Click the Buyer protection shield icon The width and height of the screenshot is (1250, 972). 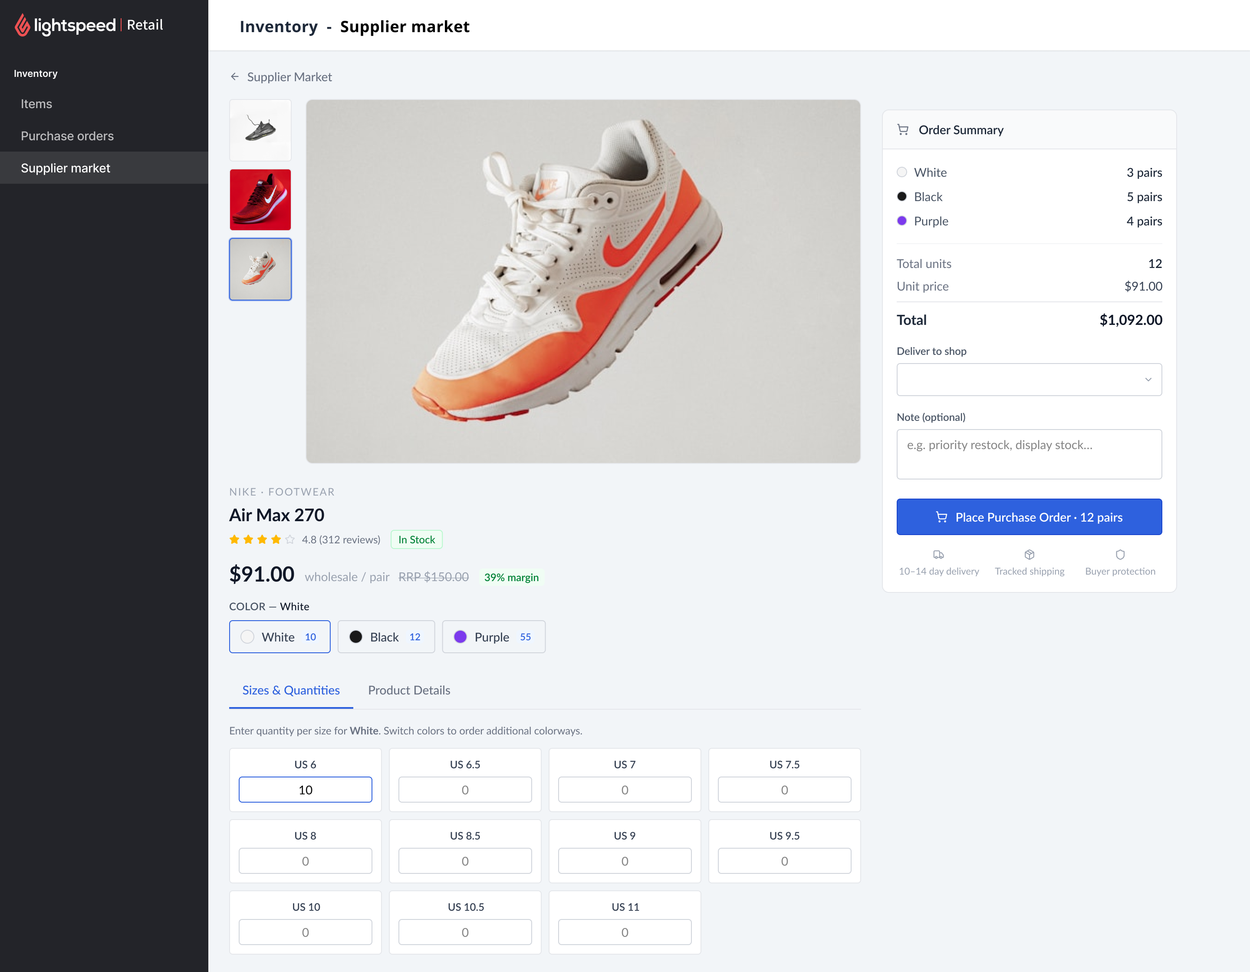(x=1120, y=555)
